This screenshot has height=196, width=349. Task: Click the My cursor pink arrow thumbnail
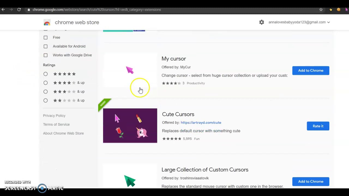[x=130, y=70]
